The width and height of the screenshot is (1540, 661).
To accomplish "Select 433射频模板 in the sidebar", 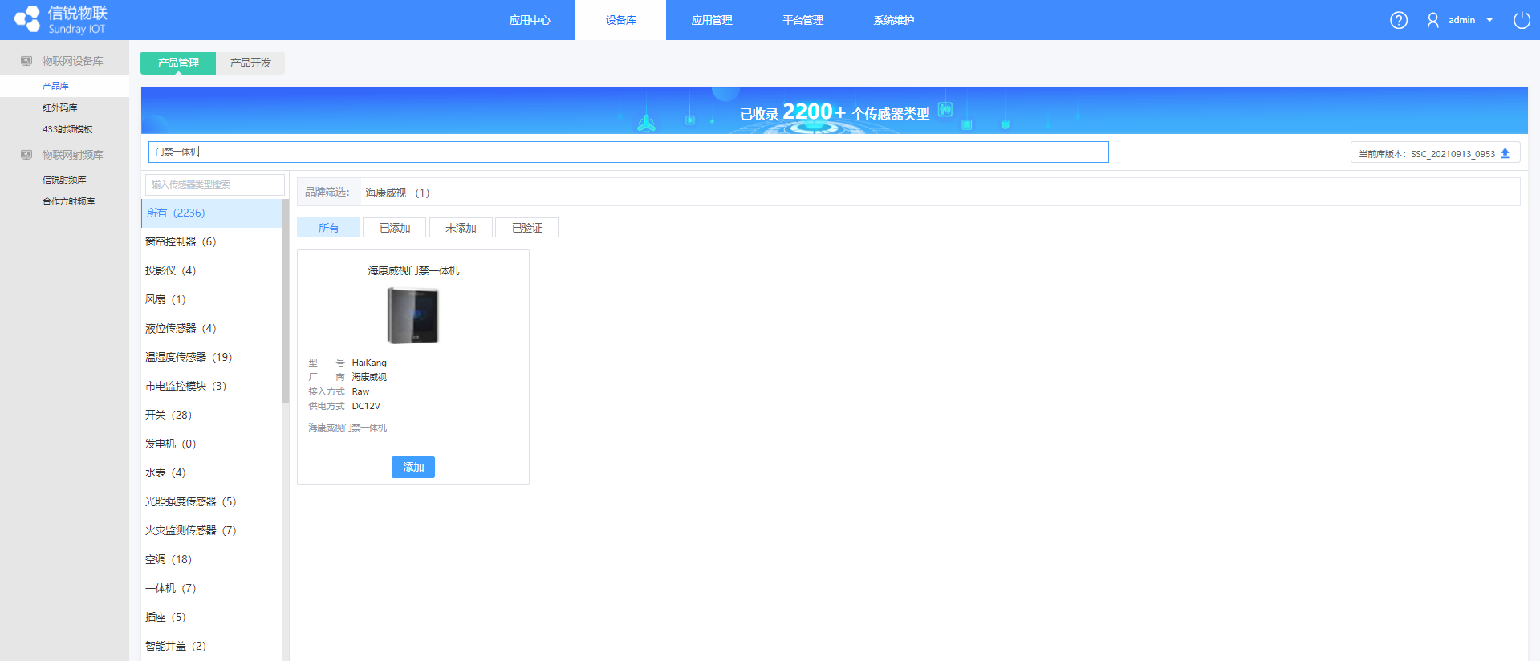I will pyautogui.click(x=64, y=129).
